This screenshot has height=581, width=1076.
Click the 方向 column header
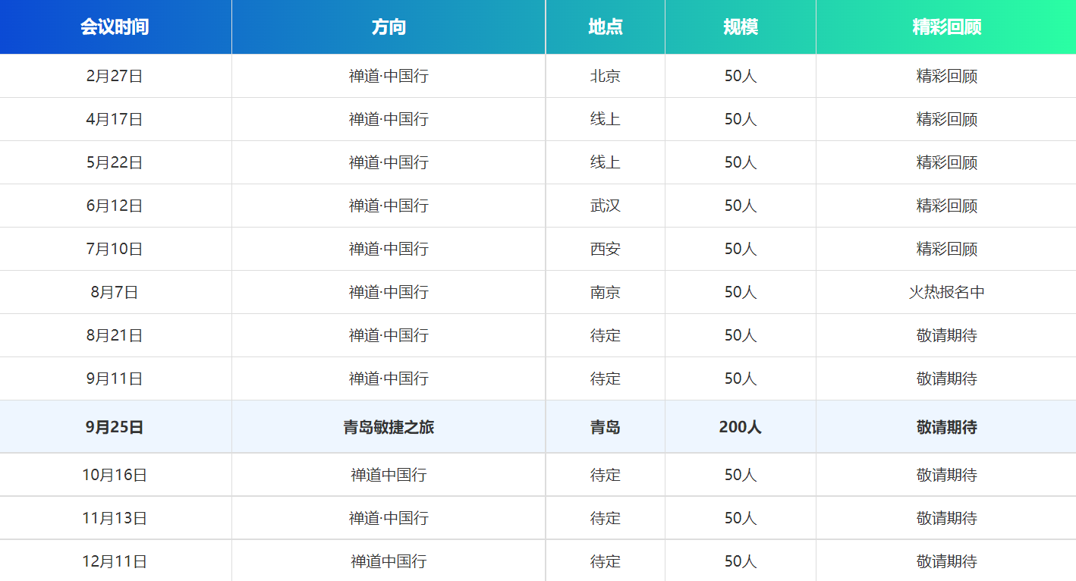tap(389, 27)
